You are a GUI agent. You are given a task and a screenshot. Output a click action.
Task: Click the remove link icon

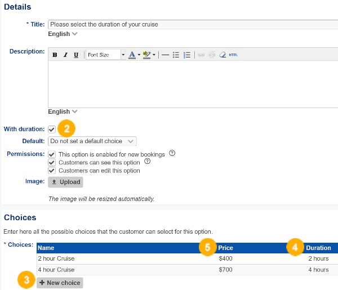tap(212, 55)
